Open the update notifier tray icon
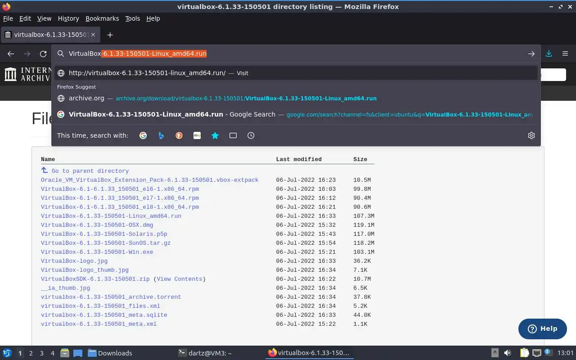 pos(549,352)
